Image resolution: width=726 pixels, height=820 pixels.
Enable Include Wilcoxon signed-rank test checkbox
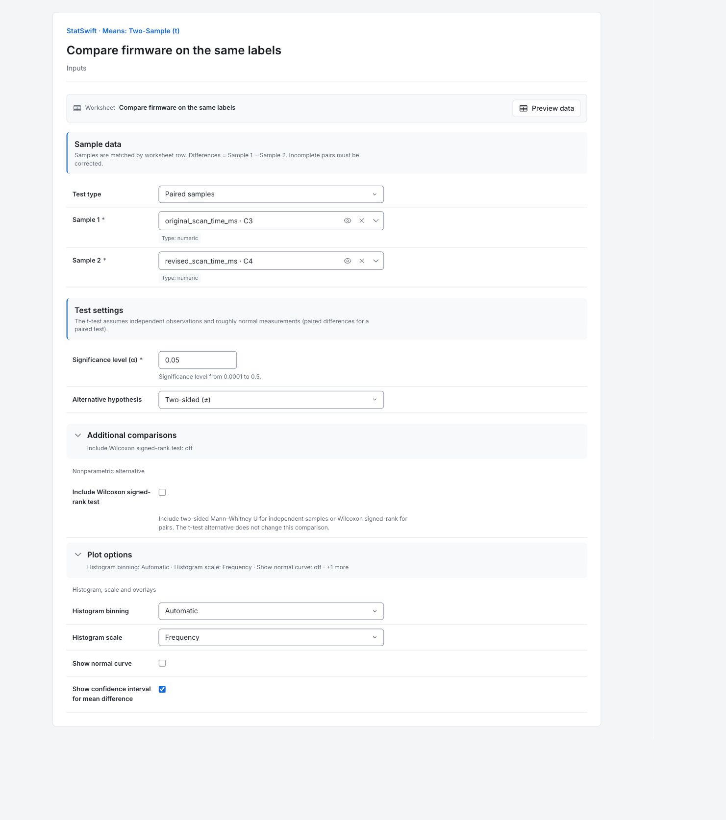coord(162,492)
